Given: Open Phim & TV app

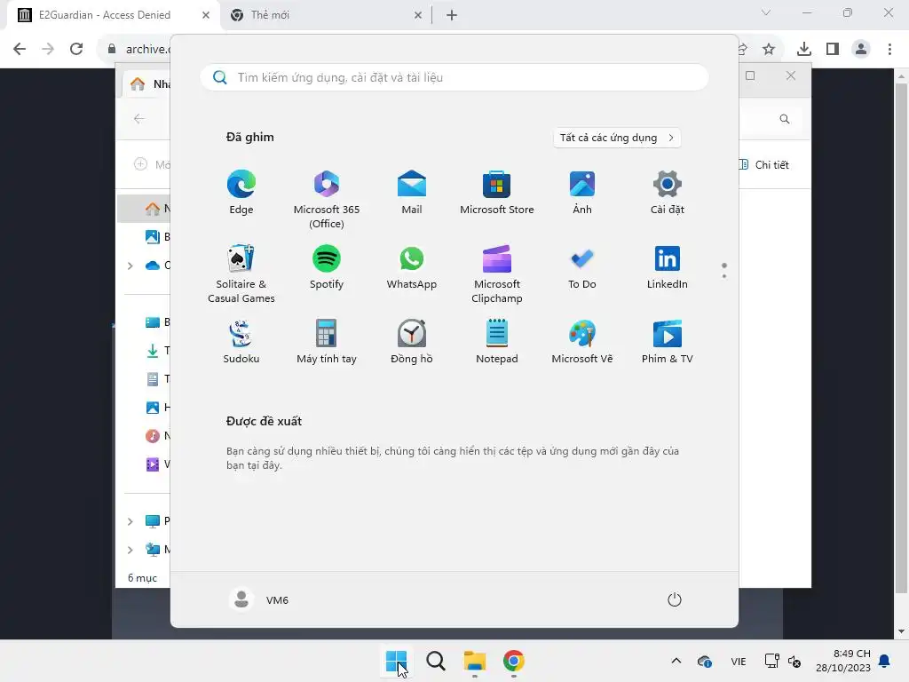Looking at the screenshot, I should 668,342.
